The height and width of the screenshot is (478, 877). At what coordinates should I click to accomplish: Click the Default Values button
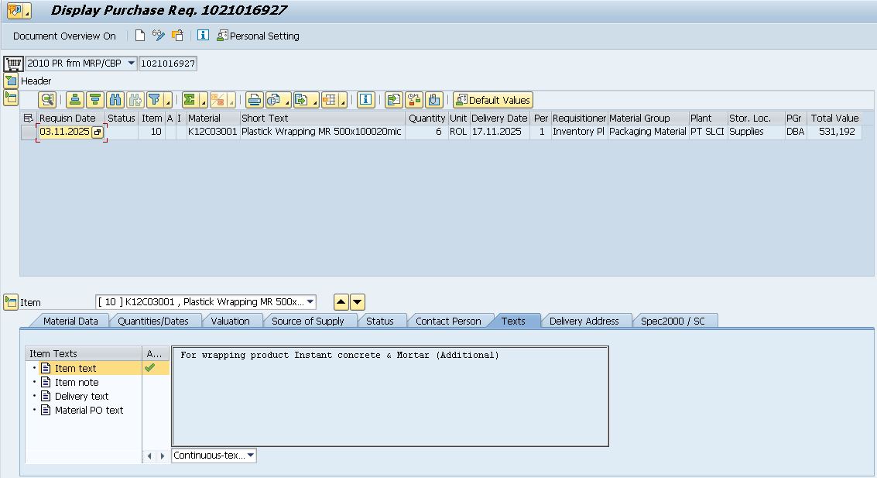[x=492, y=100]
